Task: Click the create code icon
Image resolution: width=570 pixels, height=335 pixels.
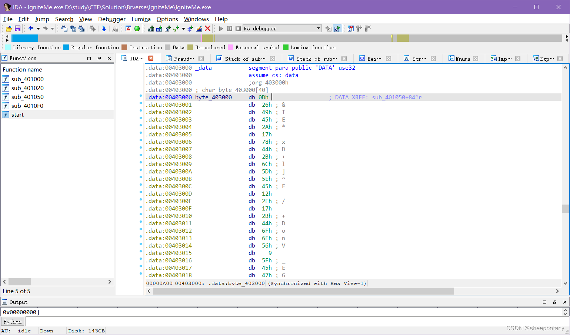Action: click(151, 29)
